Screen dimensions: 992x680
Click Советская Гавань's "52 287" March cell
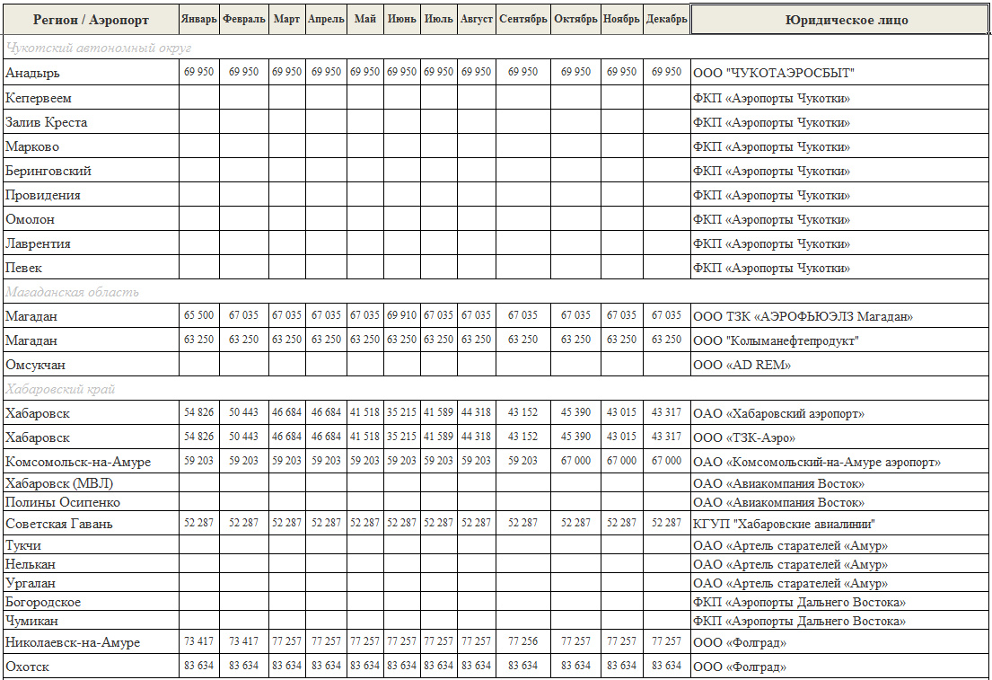(286, 522)
